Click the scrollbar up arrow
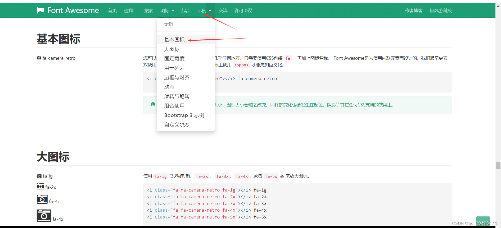Screen dimensions: 501x228 498,5
